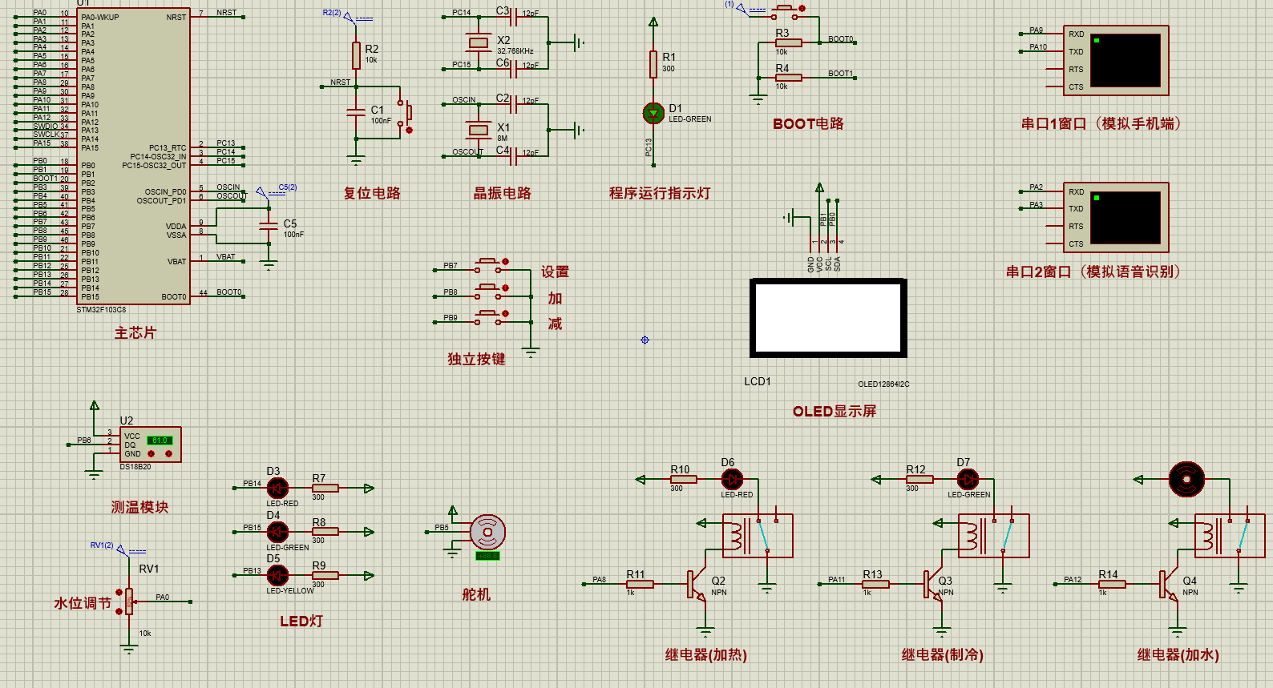
Task: Select the 32.768KHz crystal X2
Action: click(x=479, y=42)
